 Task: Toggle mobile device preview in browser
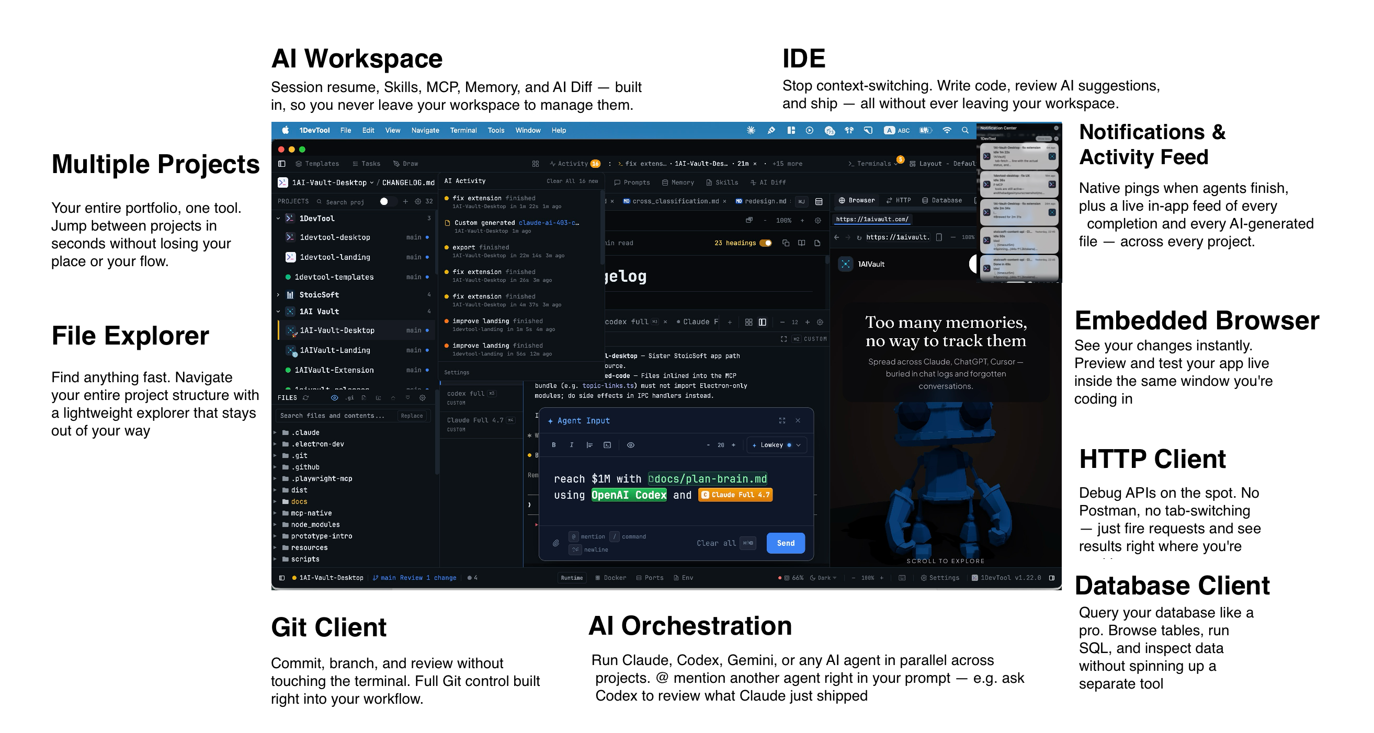click(939, 237)
